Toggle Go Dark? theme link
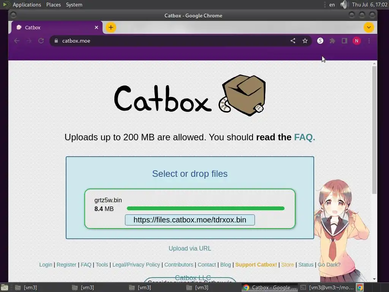Screen dimensions: 389x292 [329, 265]
